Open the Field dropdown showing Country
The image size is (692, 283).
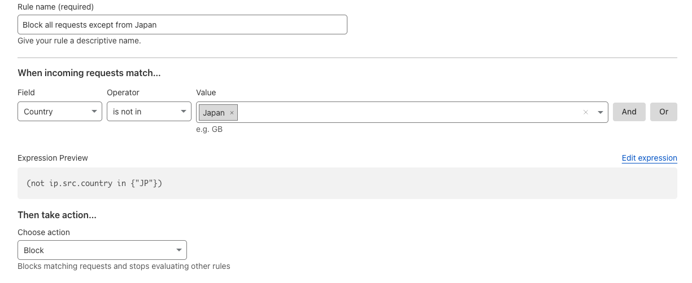tap(60, 112)
